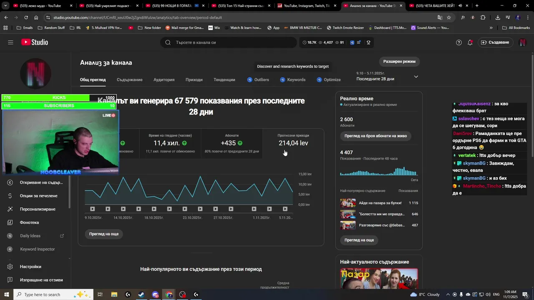Open the account avatar in Studio header

click(x=522, y=42)
